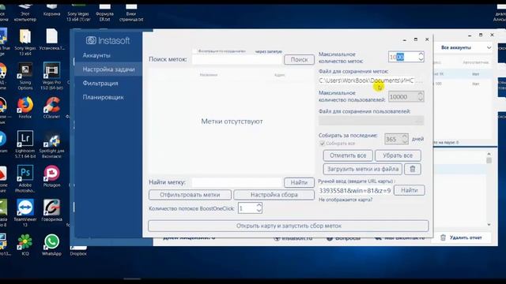Decrease the Максимальное количество пользователей value
This screenshot has width=506, height=284.
click(420, 99)
